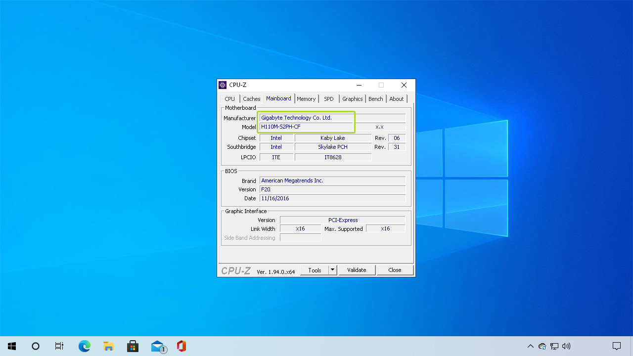Click the Link Width x16 value

300,229
